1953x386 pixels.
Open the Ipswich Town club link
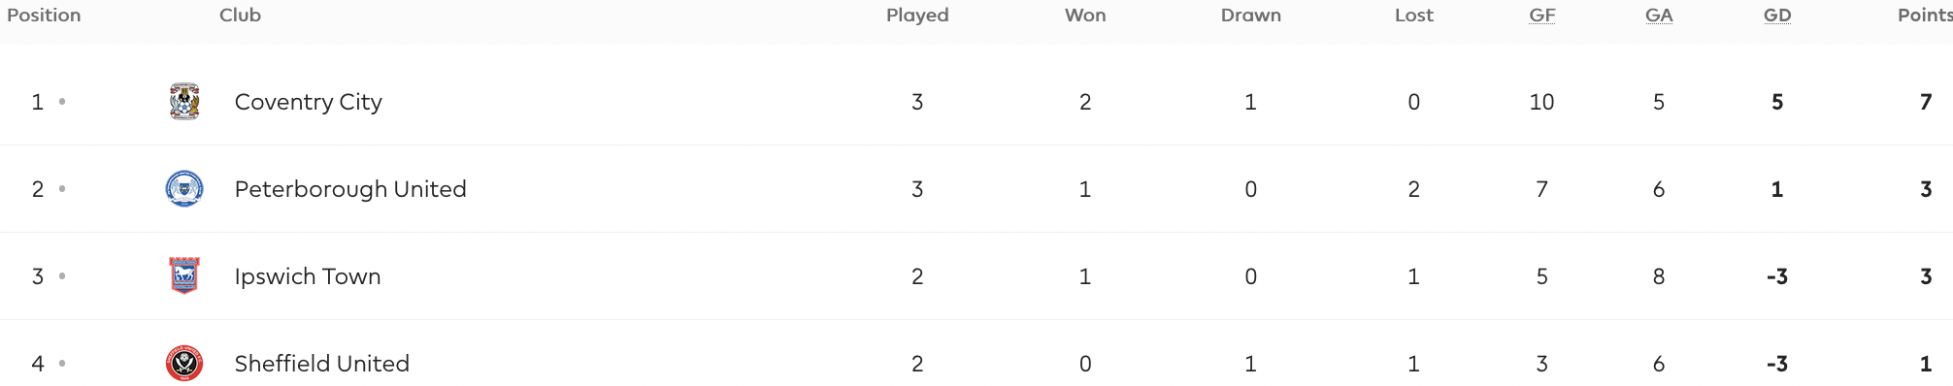pyautogui.click(x=308, y=276)
